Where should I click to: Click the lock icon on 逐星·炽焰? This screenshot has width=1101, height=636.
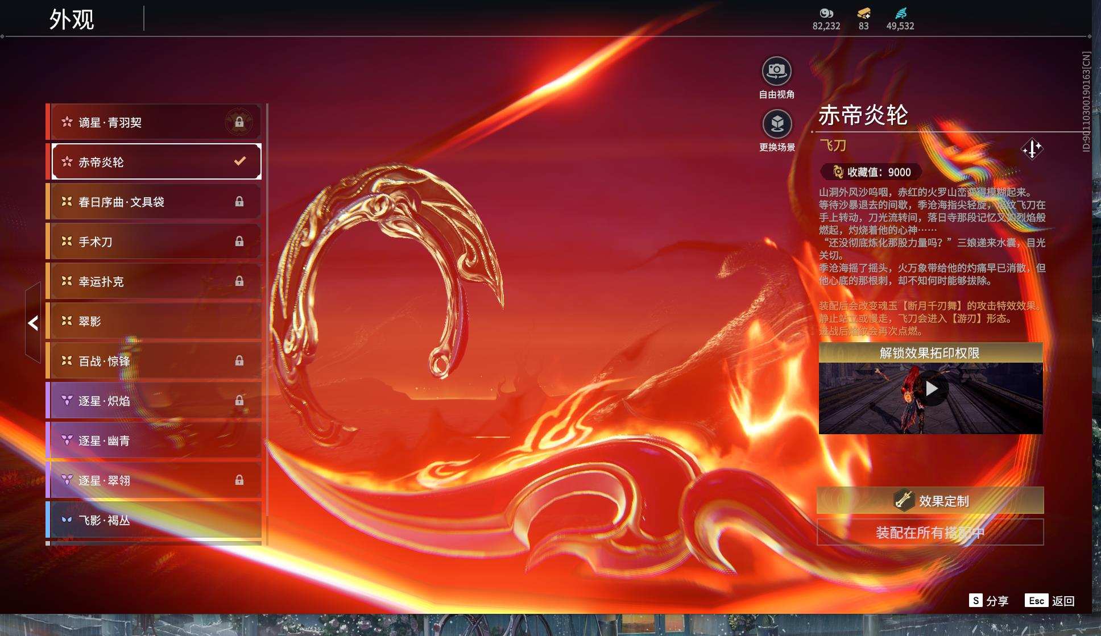tap(239, 401)
